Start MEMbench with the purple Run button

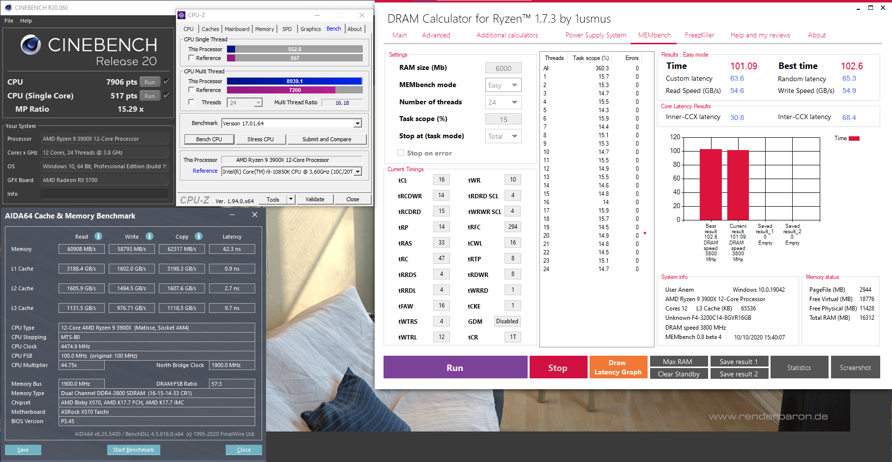pos(455,368)
